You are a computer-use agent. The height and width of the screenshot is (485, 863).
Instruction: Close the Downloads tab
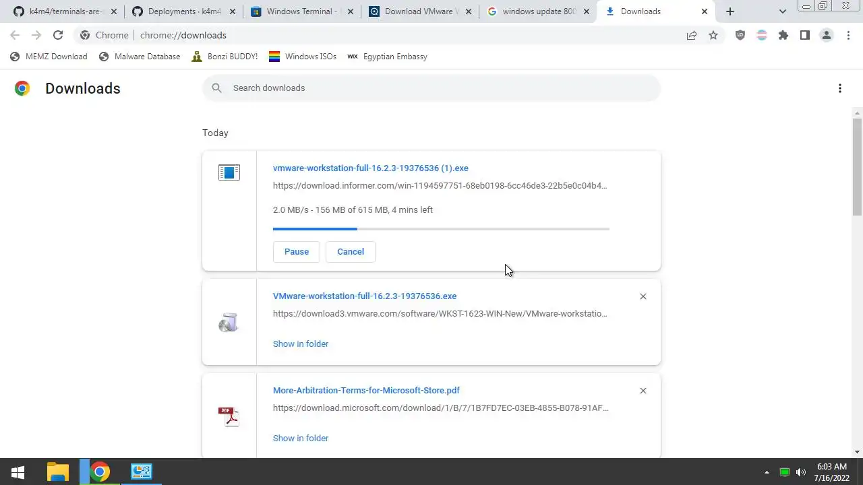click(705, 11)
